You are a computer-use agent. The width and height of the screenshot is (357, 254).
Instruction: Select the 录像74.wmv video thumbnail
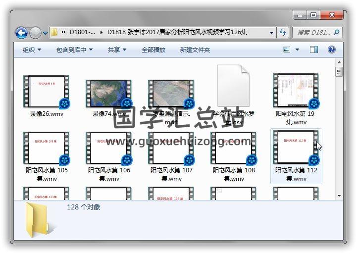click(x=108, y=92)
